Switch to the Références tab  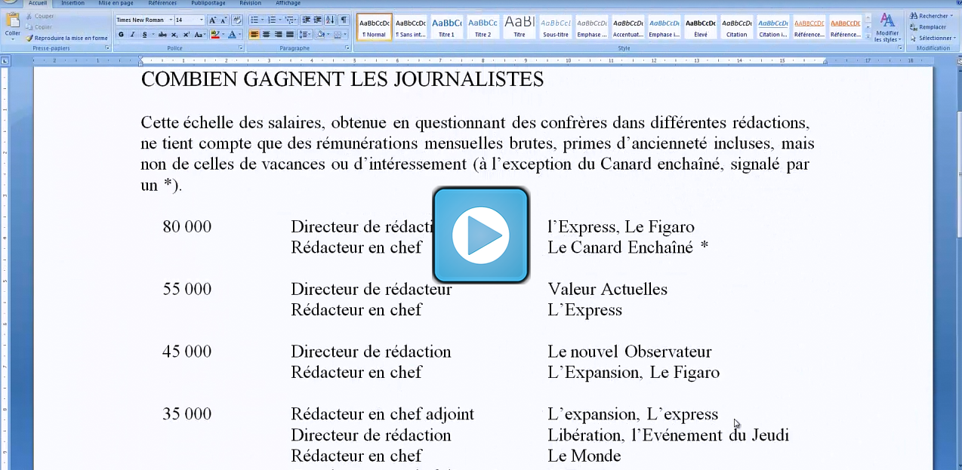point(162,3)
